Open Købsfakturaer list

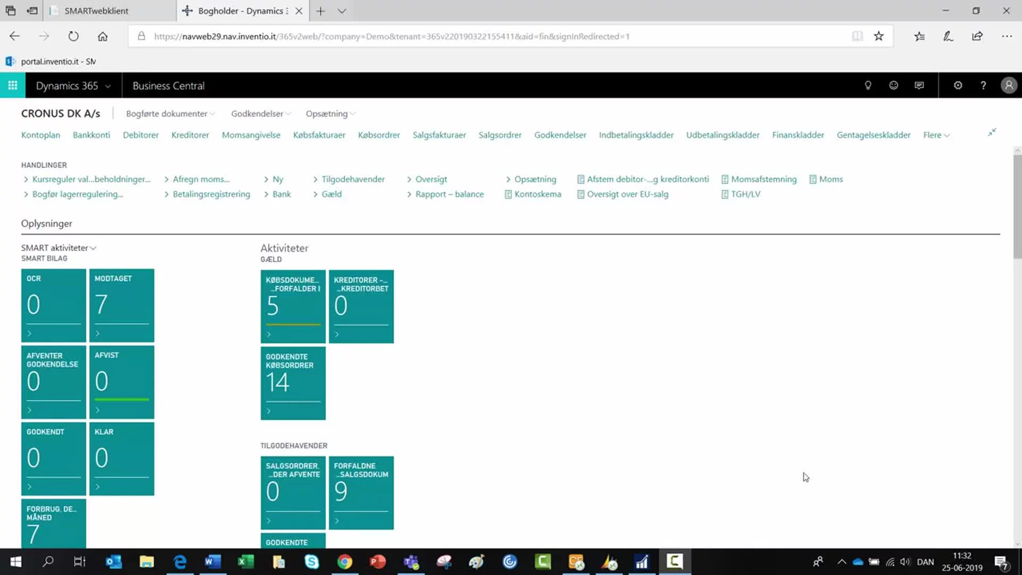coord(319,135)
